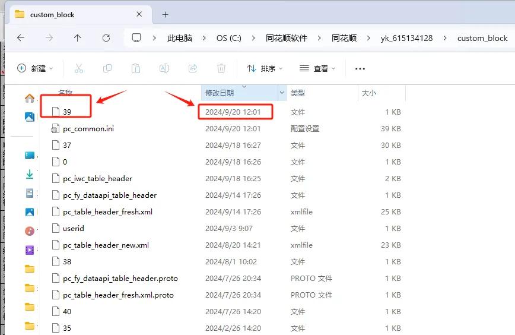Select pc_table_header_fresh.xml file

pos(108,211)
